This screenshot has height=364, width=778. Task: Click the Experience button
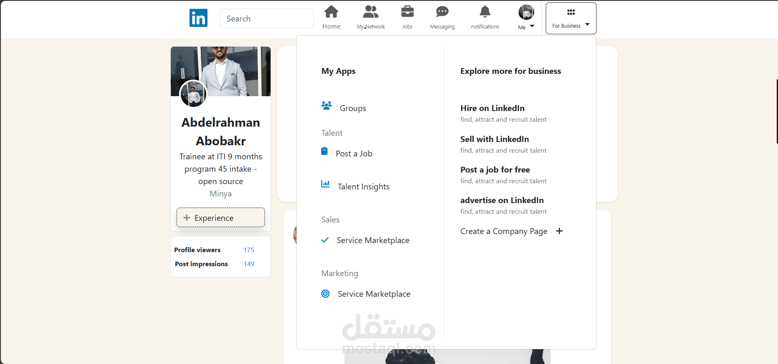221,217
